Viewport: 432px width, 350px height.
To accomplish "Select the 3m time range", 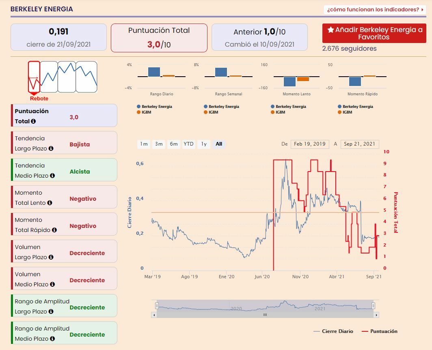I will (x=159, y=144).
